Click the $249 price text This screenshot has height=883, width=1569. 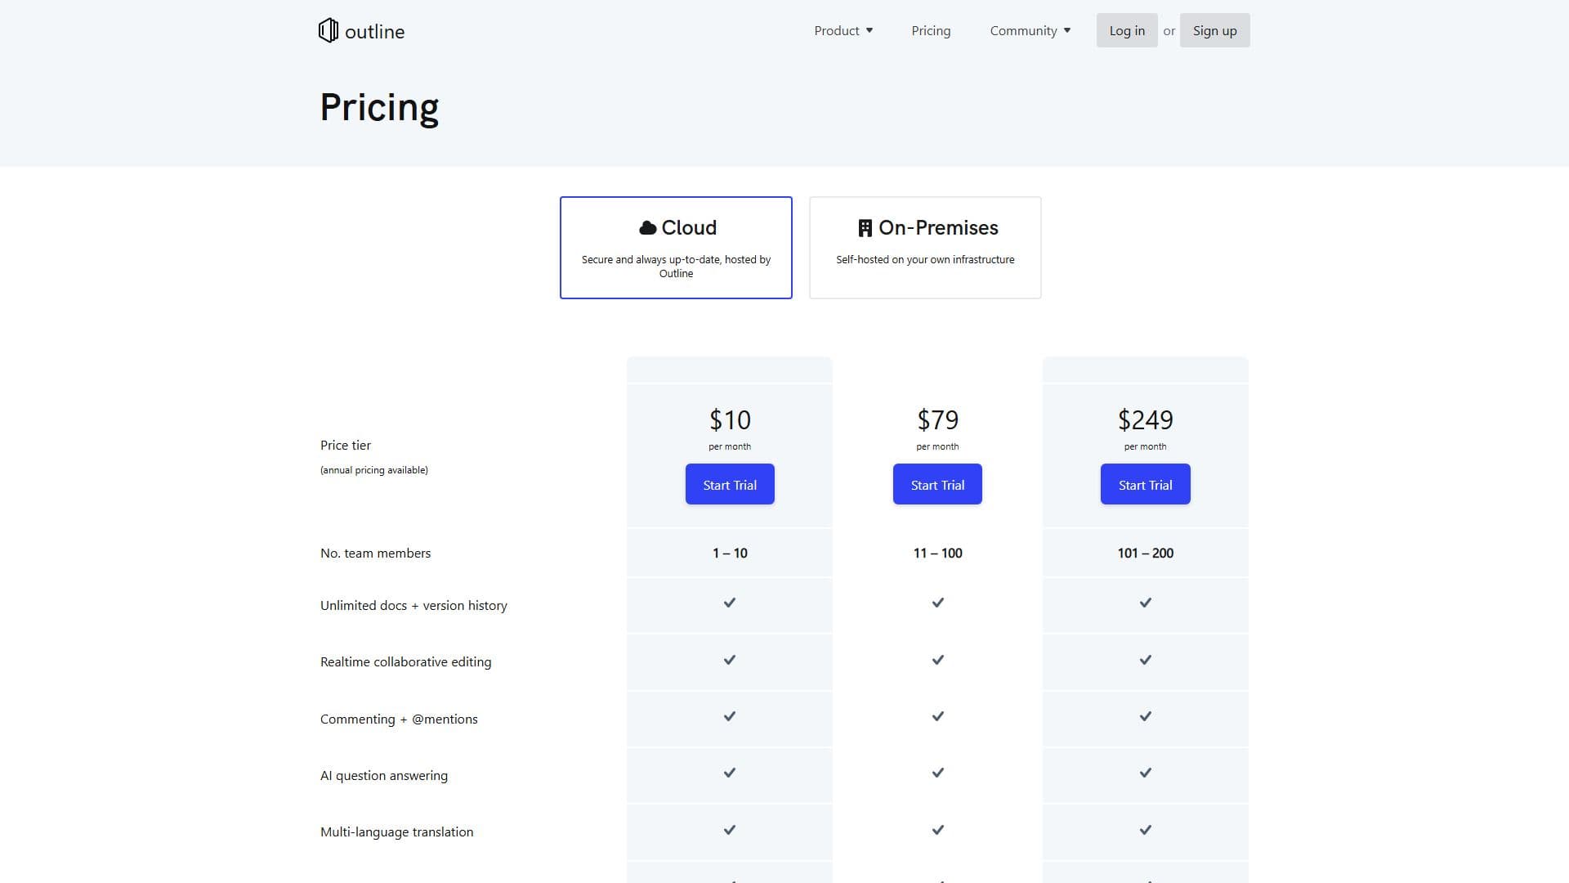(x=1145, y=419)
